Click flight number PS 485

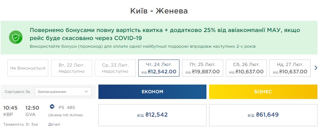coord(67,107)
